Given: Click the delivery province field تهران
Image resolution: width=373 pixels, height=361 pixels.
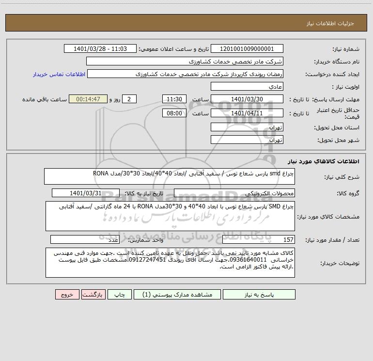Looking at the screenshot, I should click(x=247, y=127).
